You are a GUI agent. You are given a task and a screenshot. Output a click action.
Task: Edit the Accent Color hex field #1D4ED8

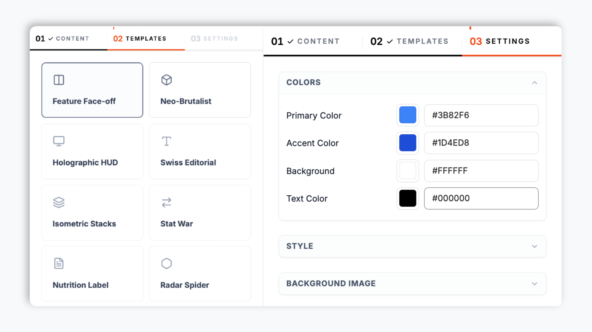click(x=481, y=143)
